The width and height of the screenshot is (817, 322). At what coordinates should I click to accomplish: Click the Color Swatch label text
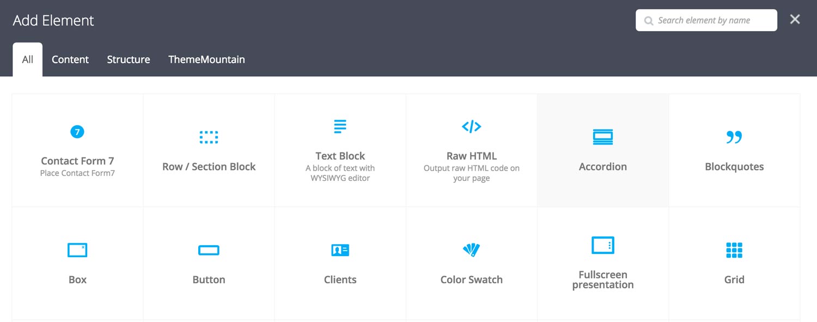(471, 280)
